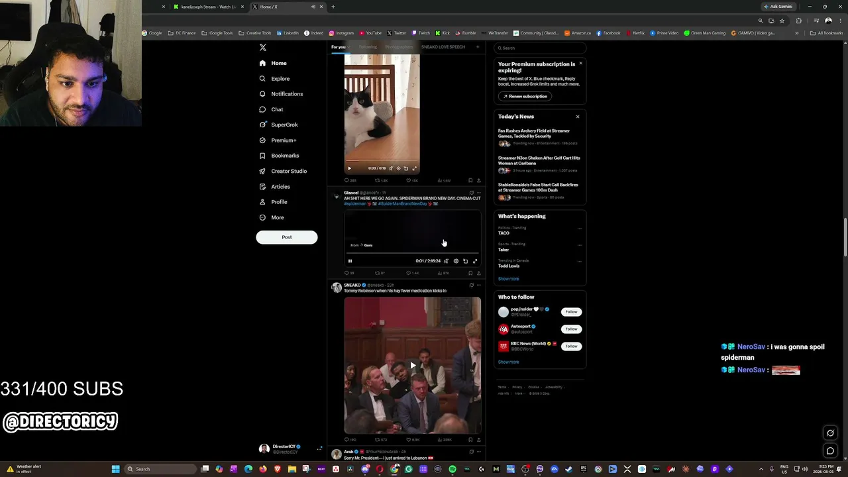Follow the pop_insider account

point(571,312)
